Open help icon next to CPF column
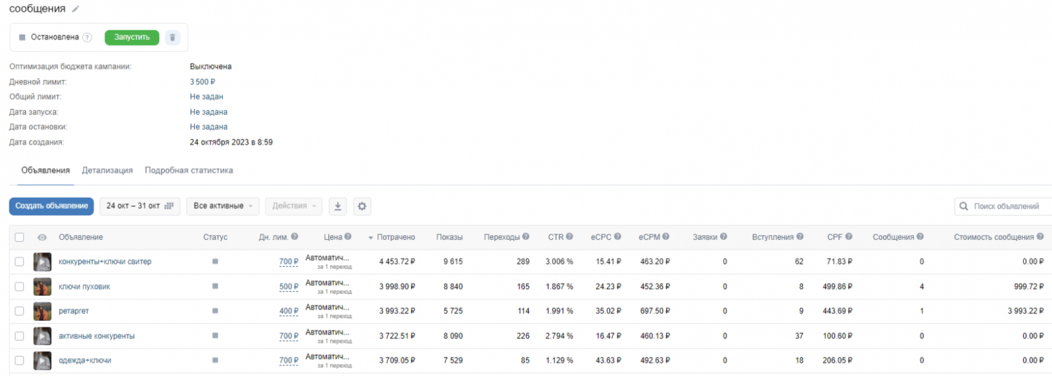The width and height of the screenshot is (1052, 376). (849, 237)
